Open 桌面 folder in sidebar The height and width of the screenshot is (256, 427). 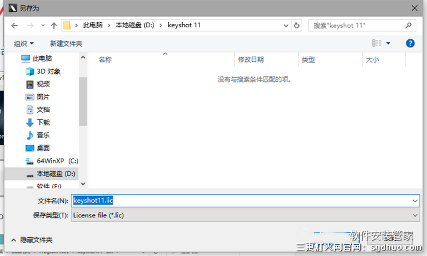pyautogui.click(x=43, y=148)
